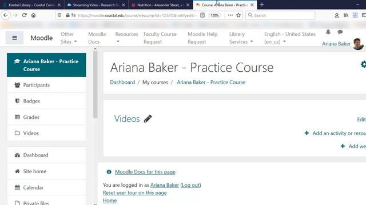Close the Streaming Video tab

pyautogui.click(x=124, y=5)
